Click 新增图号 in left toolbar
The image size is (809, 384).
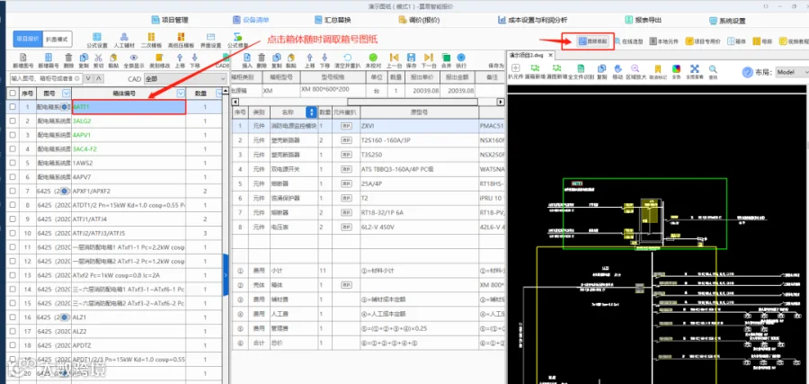click(22, 61)
